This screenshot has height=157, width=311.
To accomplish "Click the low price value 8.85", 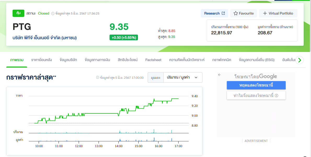I will pos(172,31).
